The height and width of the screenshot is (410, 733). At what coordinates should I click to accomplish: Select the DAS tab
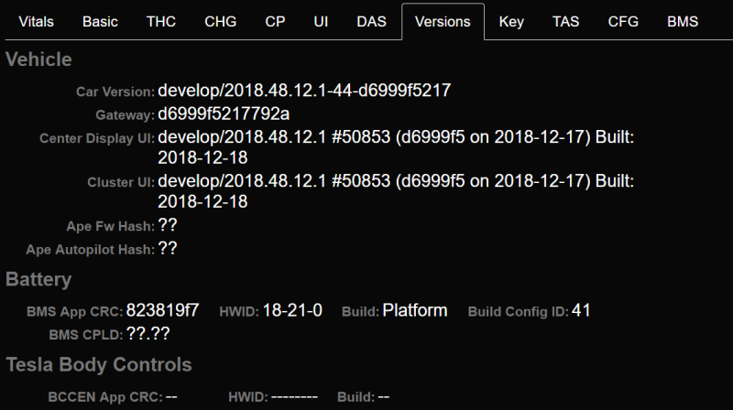tap(371, 22)
